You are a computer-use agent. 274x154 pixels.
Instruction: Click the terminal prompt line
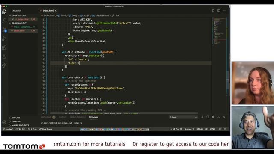pos(62,123)
